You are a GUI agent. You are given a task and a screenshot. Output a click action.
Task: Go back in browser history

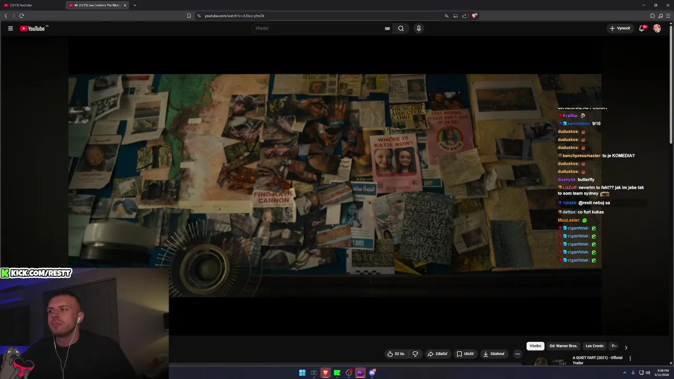(6, 16)
